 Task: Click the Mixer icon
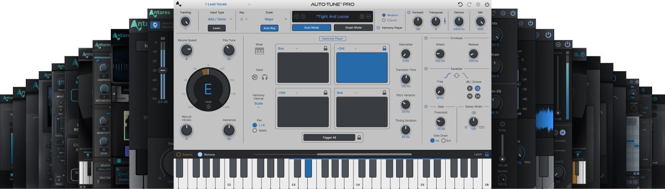click(259, 51)
